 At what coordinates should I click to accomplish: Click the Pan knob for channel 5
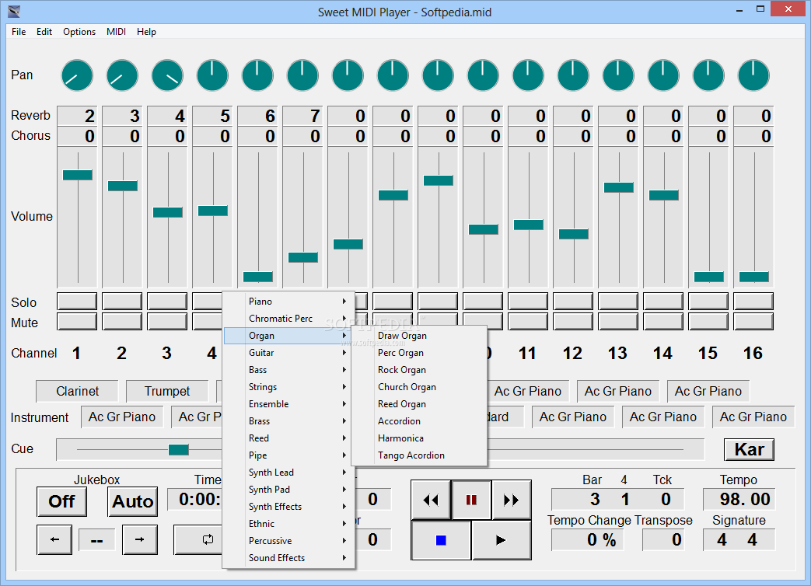click(257, 75)
